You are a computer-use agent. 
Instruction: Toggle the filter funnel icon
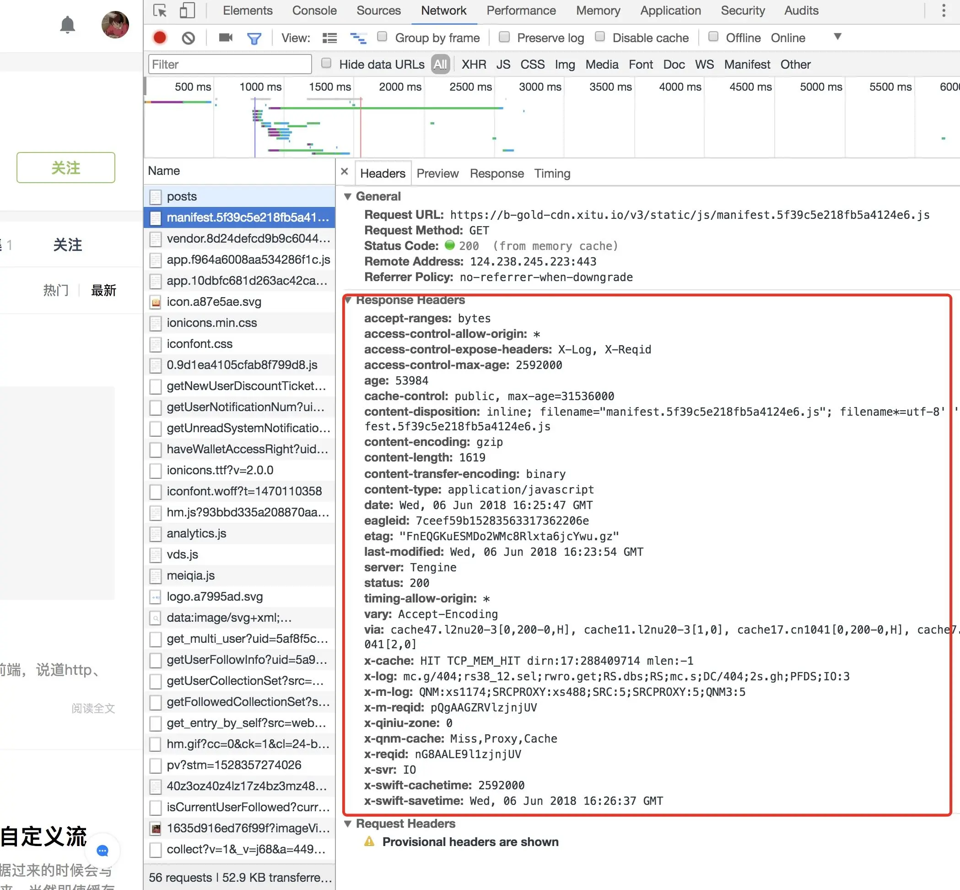point(253,38)
